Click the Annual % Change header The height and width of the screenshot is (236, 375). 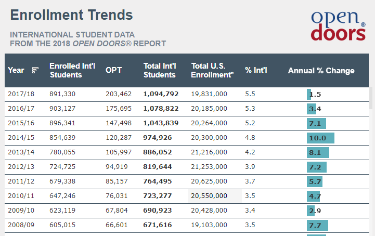click(x=321, y=71)
